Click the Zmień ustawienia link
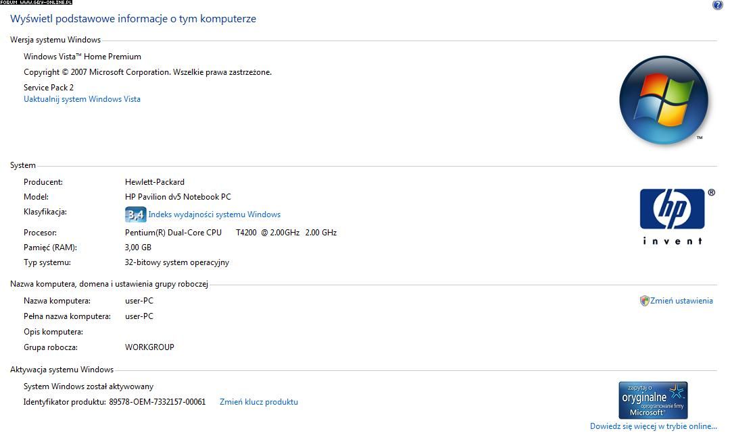Viewport: 732px width, 433px height. coord(681,301)
